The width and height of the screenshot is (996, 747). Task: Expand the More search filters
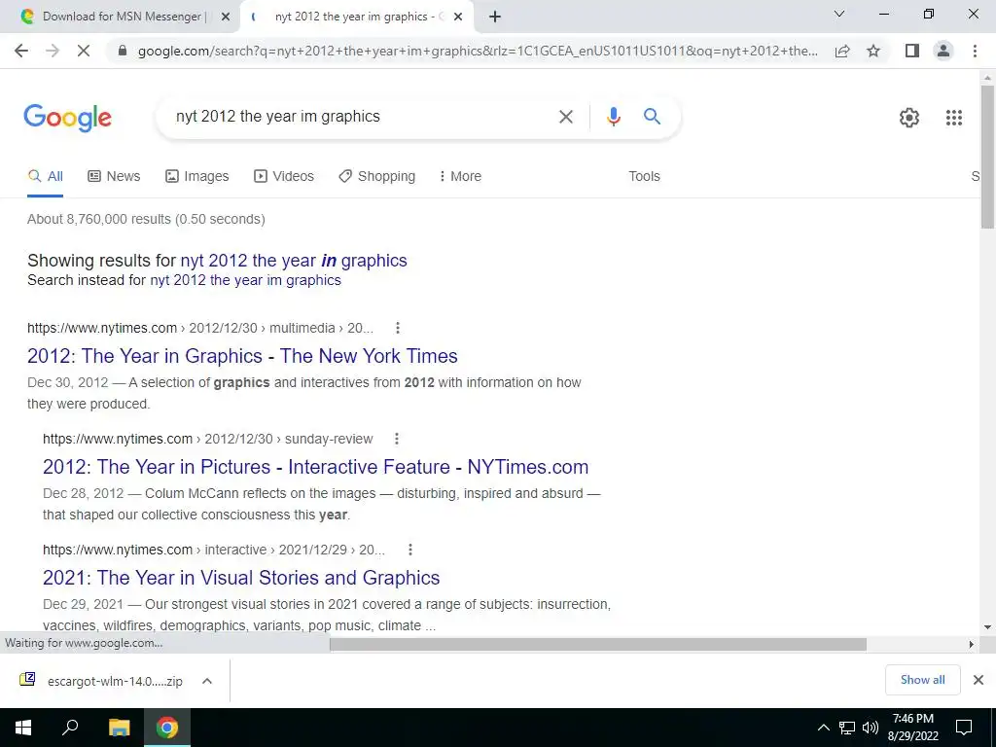[x=460, y=176]
